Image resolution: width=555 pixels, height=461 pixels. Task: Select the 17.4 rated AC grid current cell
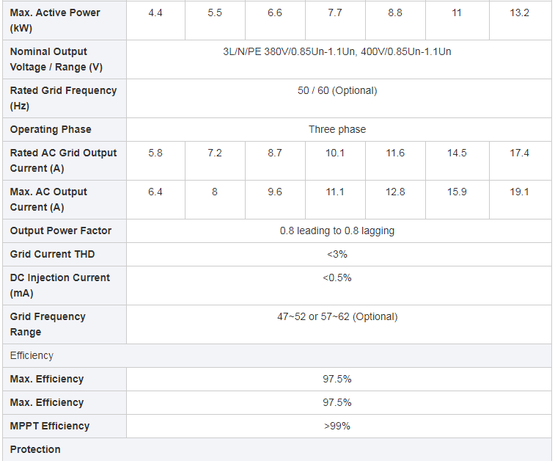pos(520,161)
